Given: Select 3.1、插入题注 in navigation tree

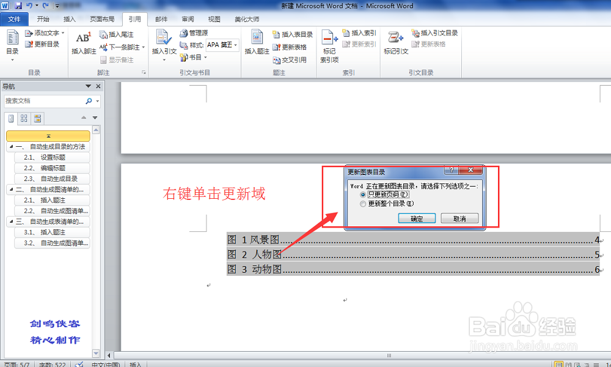Looking at the screenshot, I should (52, 232).
